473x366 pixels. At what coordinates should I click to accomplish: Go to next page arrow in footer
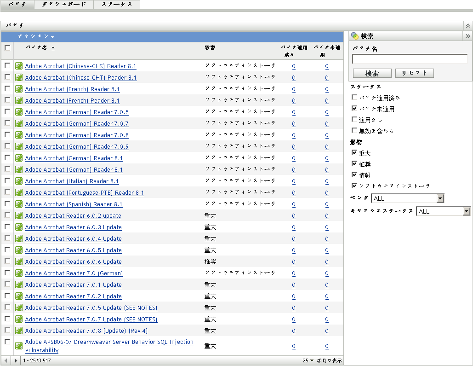[16, 360]
